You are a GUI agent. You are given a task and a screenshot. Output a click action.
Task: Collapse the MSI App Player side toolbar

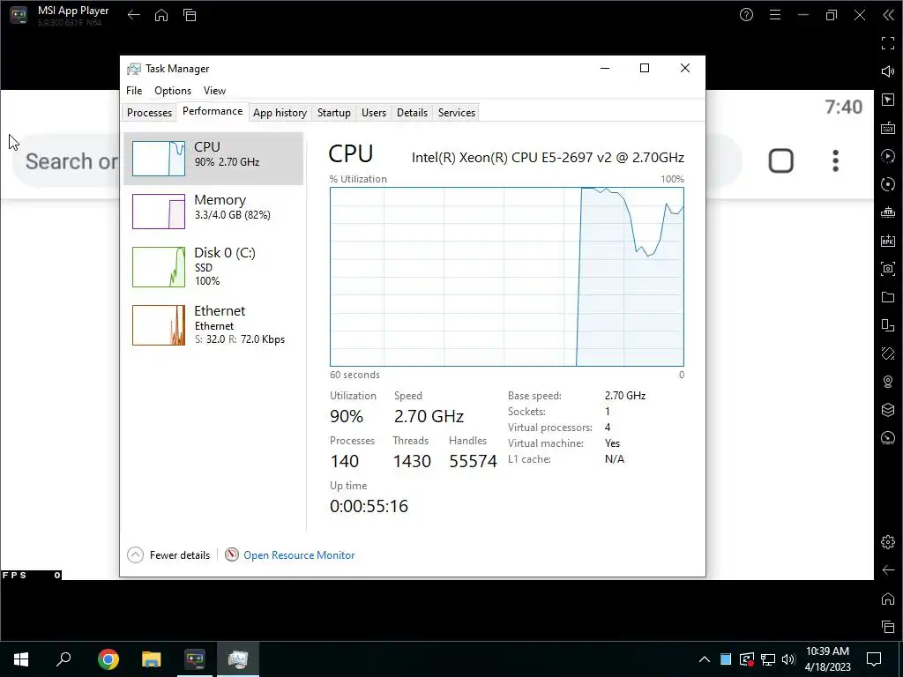click(888, 15)
